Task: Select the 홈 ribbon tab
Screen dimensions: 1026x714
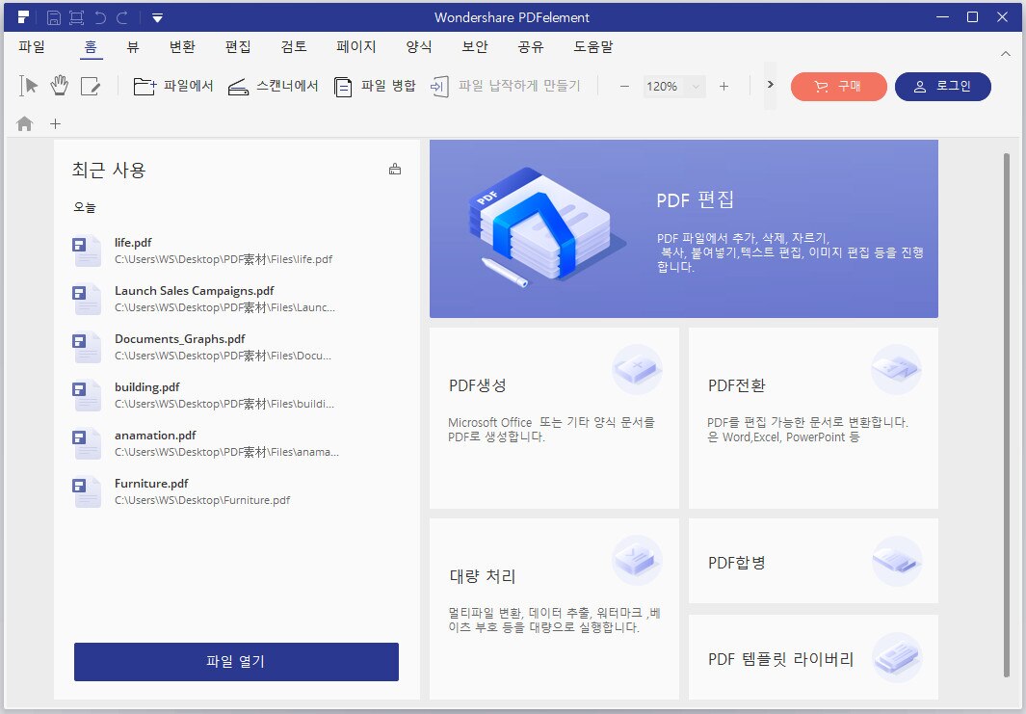Action: point(91,46)
